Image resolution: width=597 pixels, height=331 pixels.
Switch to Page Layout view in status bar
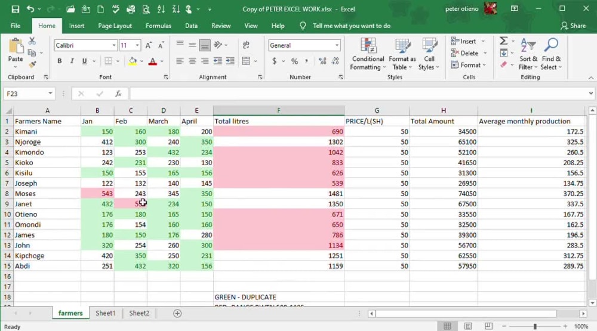468,326
